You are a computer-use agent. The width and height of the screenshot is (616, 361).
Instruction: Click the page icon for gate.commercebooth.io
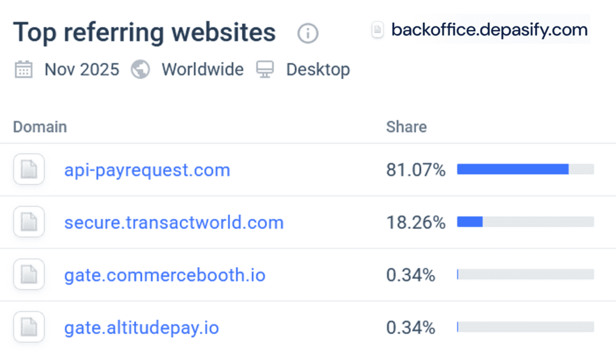point(28,275)
